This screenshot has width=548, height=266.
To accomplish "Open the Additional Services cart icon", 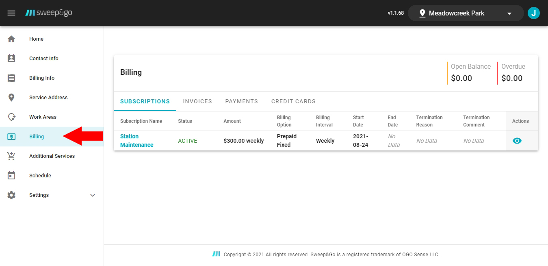I will coord(12,156).
